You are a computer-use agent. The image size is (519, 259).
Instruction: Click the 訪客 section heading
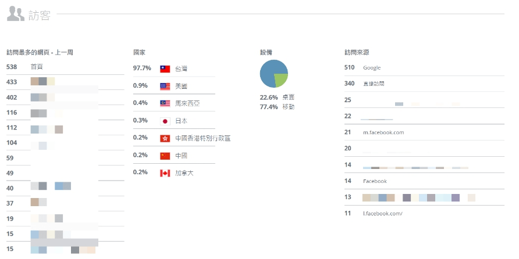tap(39, 15)
